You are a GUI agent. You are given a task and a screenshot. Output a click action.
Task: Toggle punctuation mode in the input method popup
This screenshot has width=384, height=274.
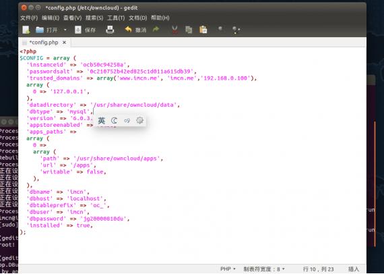(x=127, y=121)
